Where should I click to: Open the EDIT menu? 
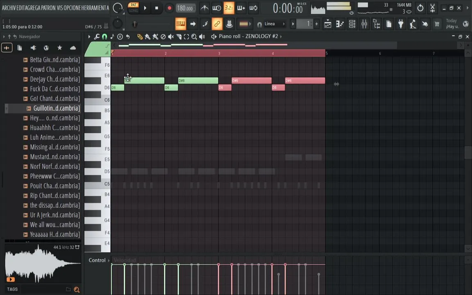21,8
